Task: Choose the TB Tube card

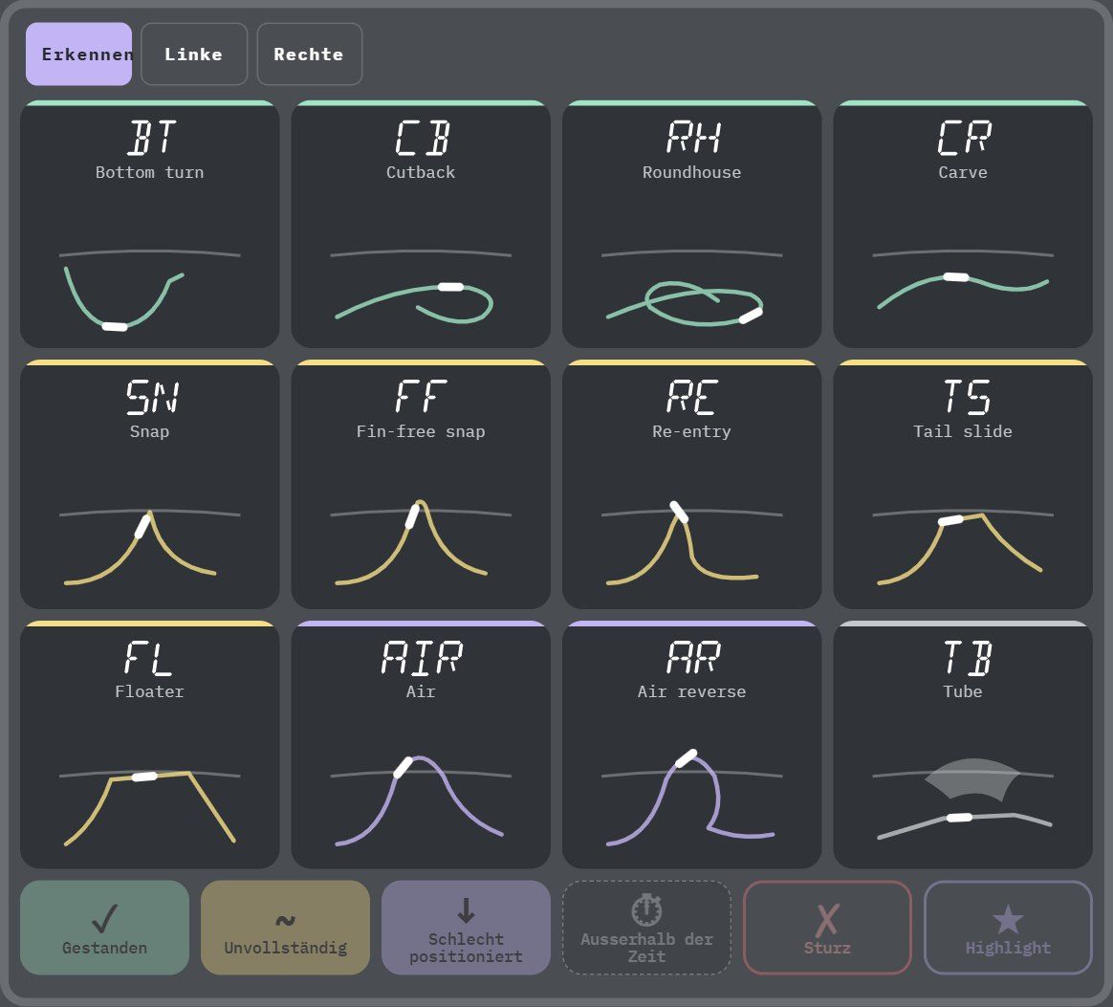Action: point(963,745)
